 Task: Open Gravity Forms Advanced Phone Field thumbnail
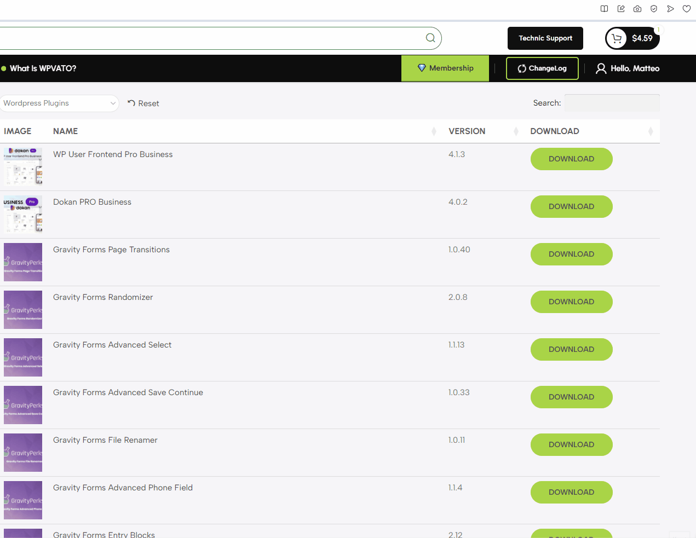[x=23, y=500]
